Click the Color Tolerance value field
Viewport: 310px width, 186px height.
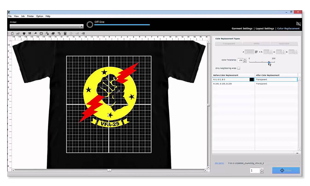pos(241,60)
